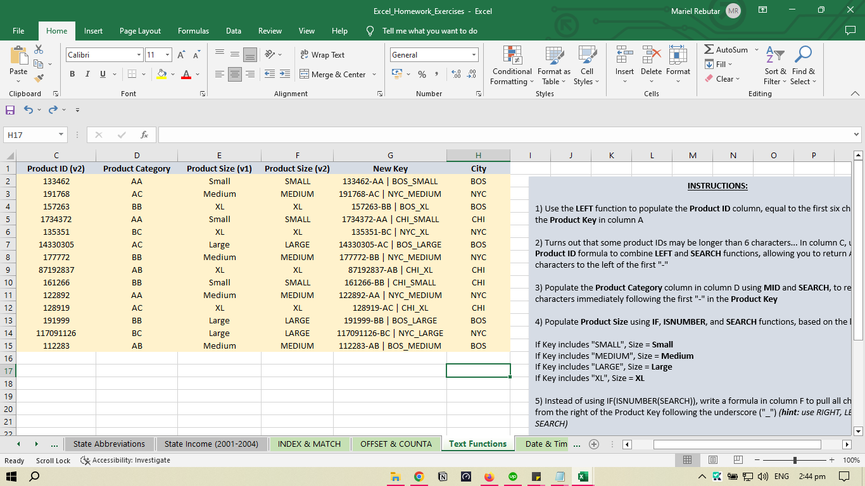Screen dimensions: 865x486
Task: Apply the red Font Color swatch
Action: click(186, 74)
